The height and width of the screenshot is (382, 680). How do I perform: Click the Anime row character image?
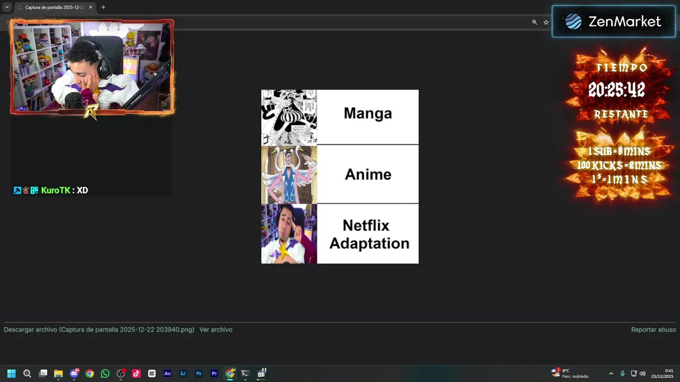(289, 175)
